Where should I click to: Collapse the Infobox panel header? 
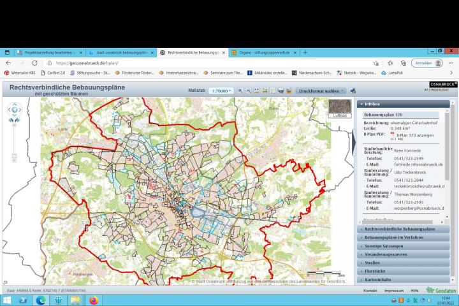pos(400,103)
